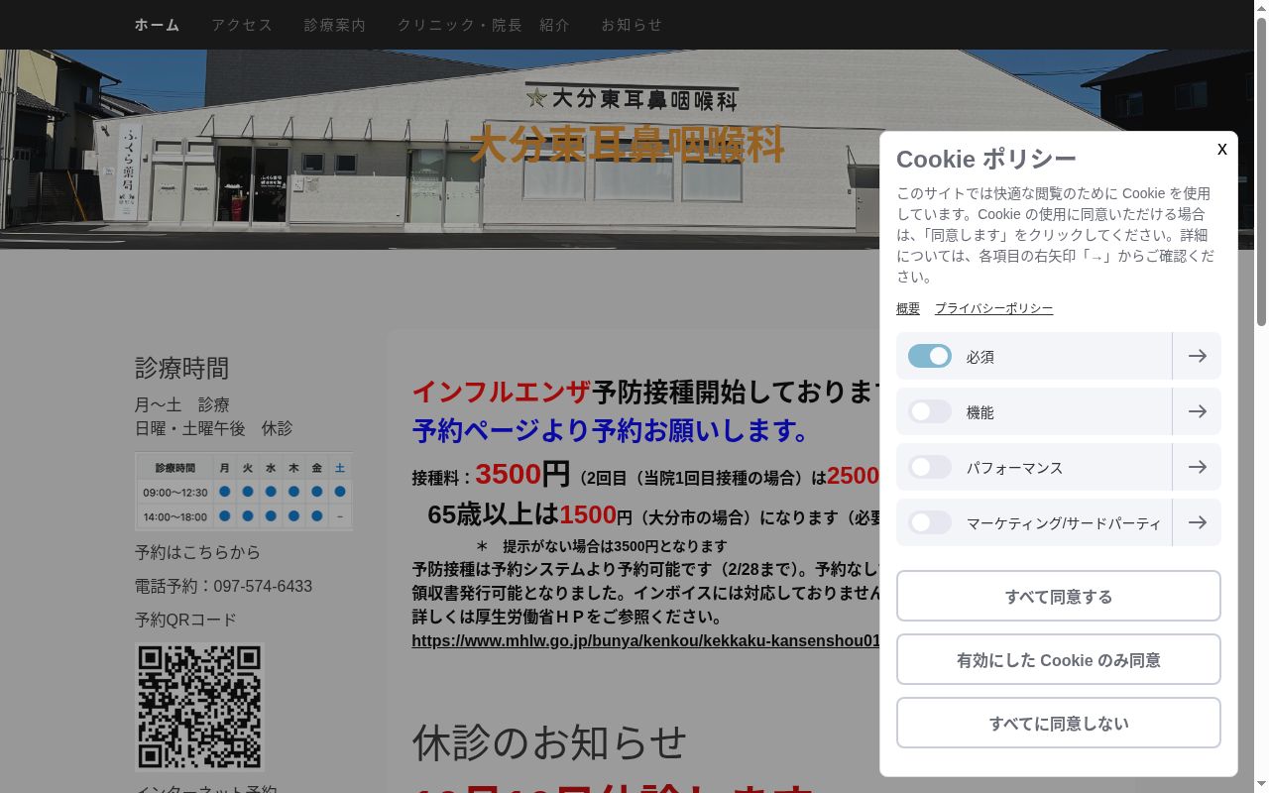Click the 診療時間 heading
Viewport: 1269px width, 793px height.
(x=182, y=368)
